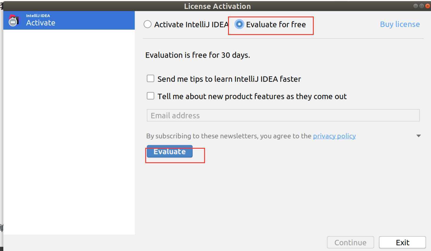
Task: Focus the Email address field
Action: (x=283, y=116)
